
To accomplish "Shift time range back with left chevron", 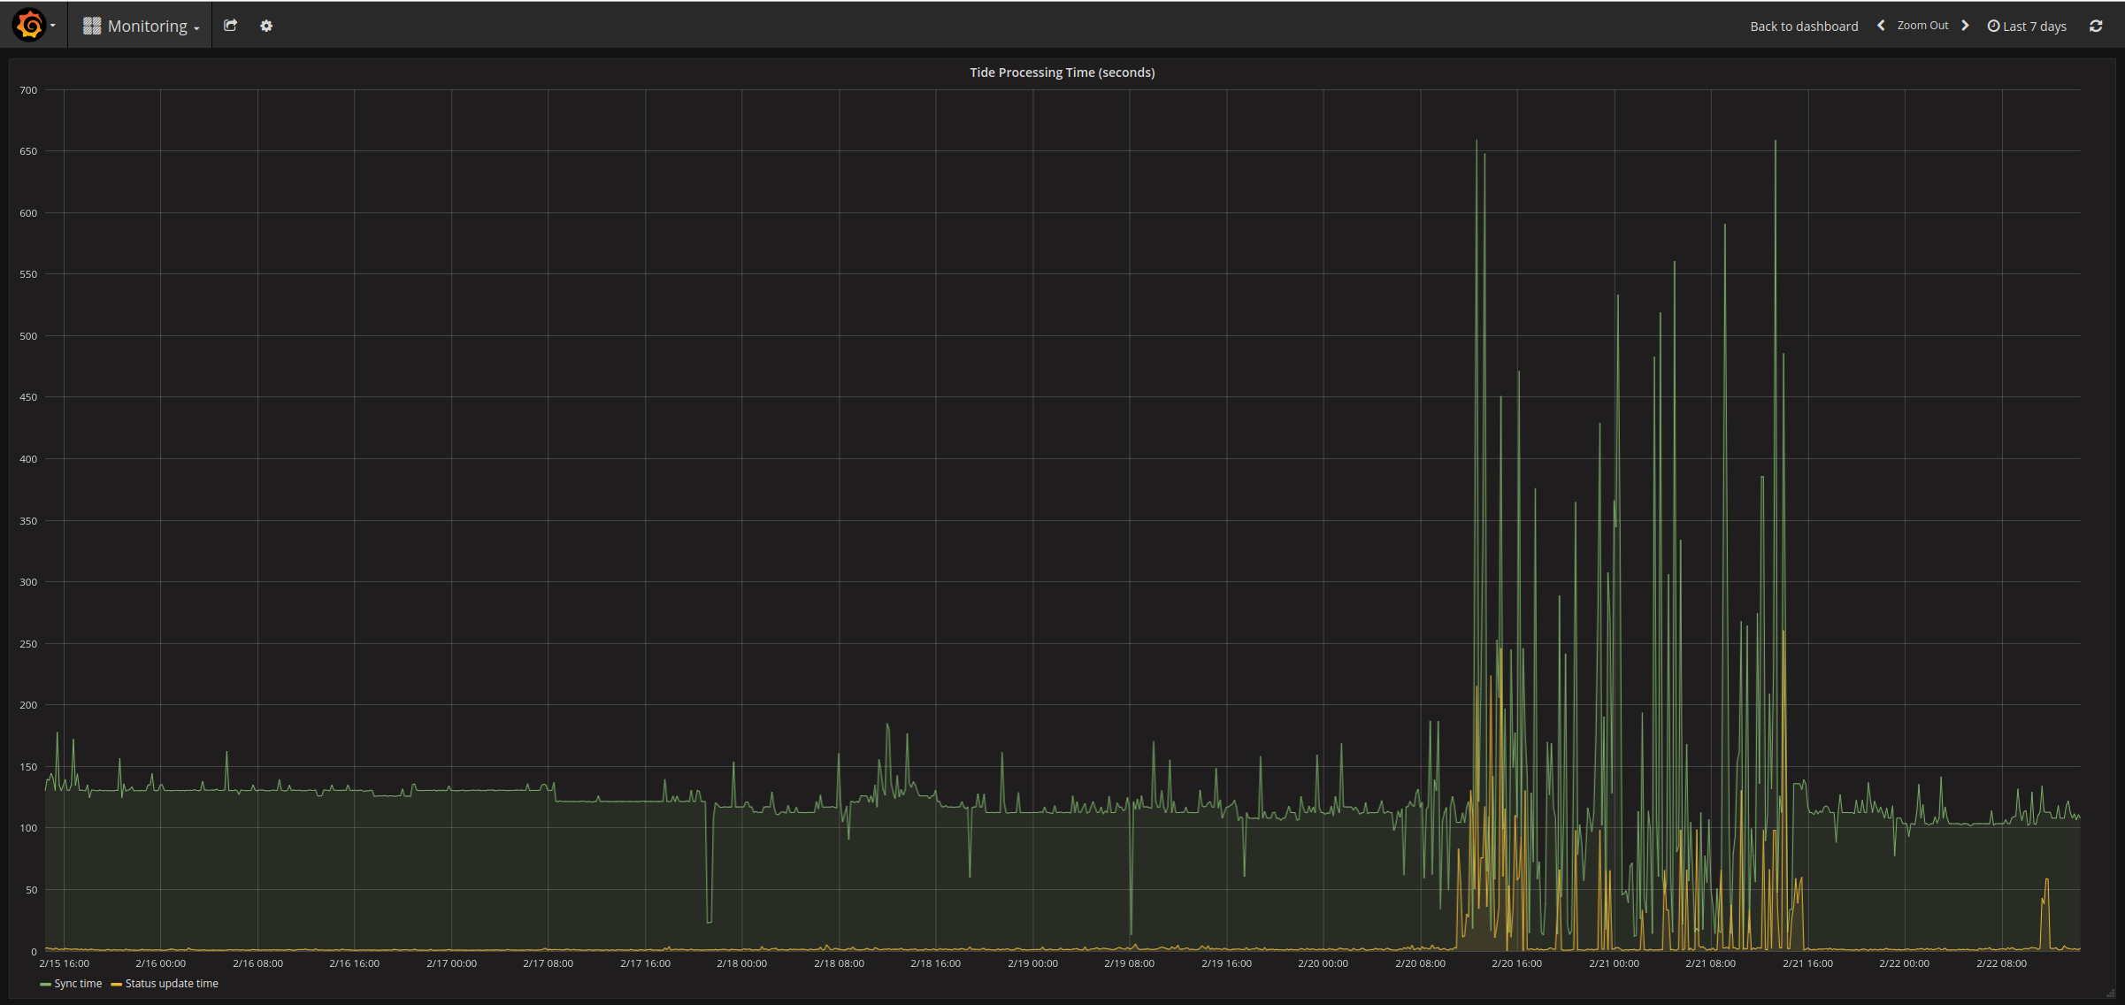I will pos(1881,26).
